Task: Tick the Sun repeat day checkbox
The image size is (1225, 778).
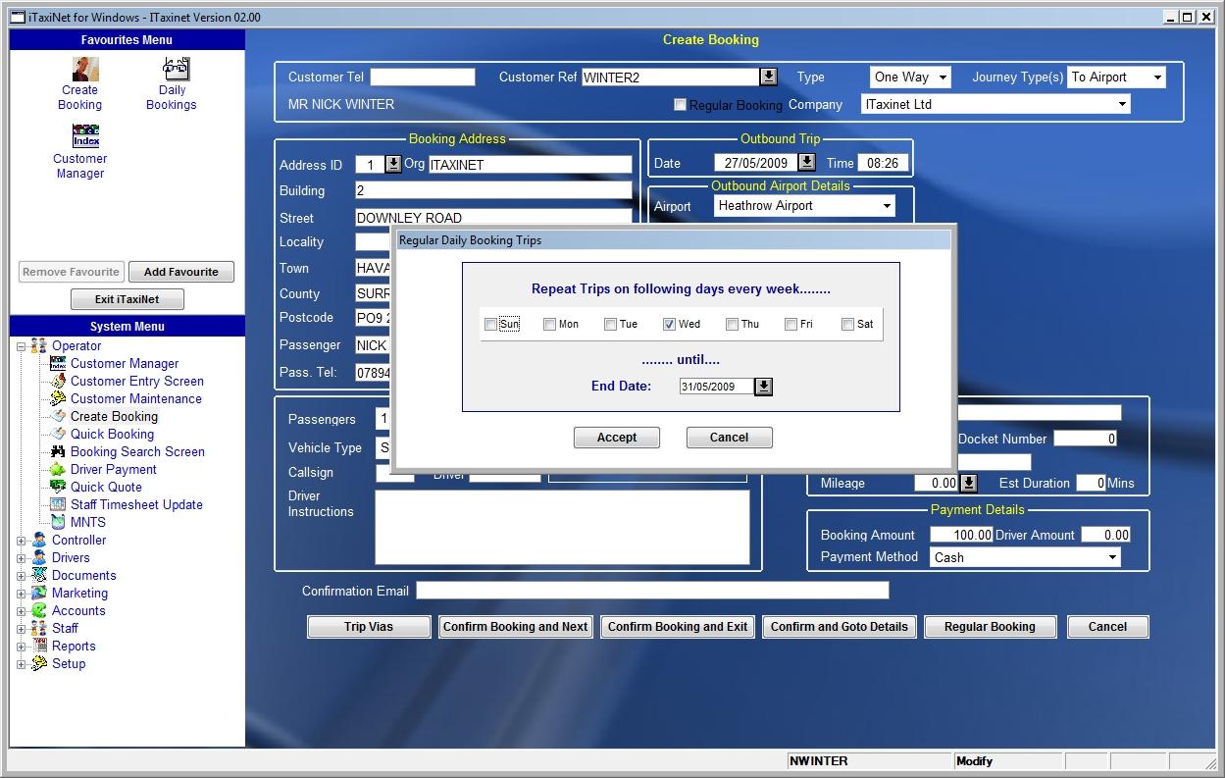Action: (x=491, y=325)
